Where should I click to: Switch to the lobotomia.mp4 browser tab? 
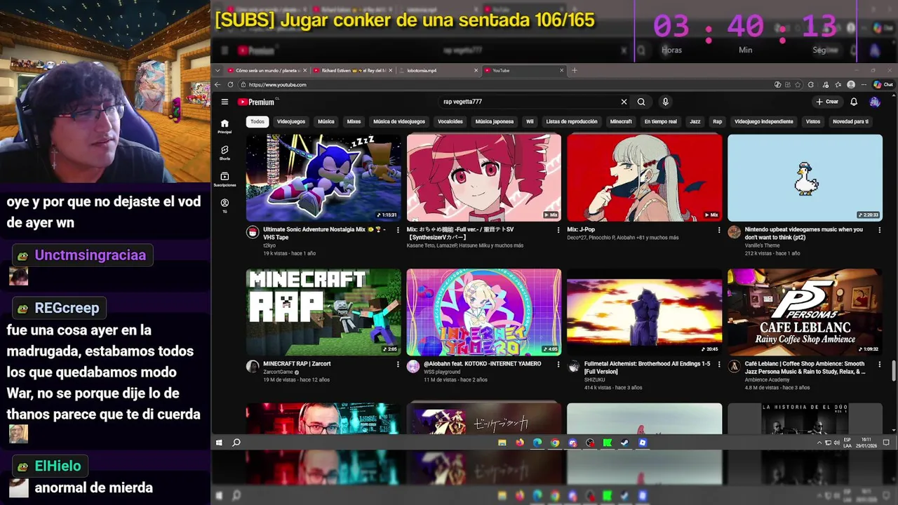pyautogui.click(x=438, y=70)
